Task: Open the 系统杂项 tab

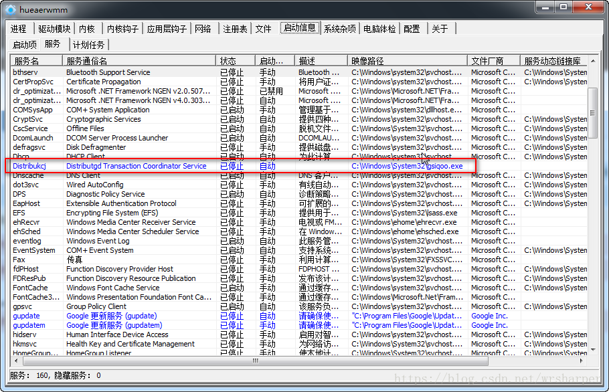Action: pos(340,29)
